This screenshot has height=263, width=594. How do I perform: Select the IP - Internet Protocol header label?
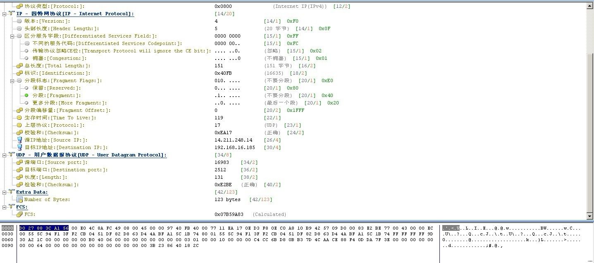(x=75, y=14)
